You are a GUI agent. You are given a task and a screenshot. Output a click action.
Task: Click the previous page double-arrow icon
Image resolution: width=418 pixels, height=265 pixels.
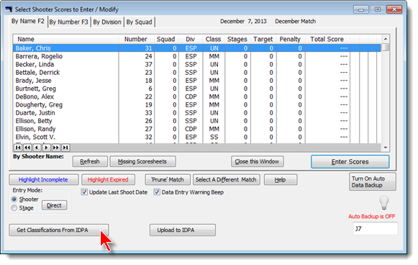click(27, 148)
